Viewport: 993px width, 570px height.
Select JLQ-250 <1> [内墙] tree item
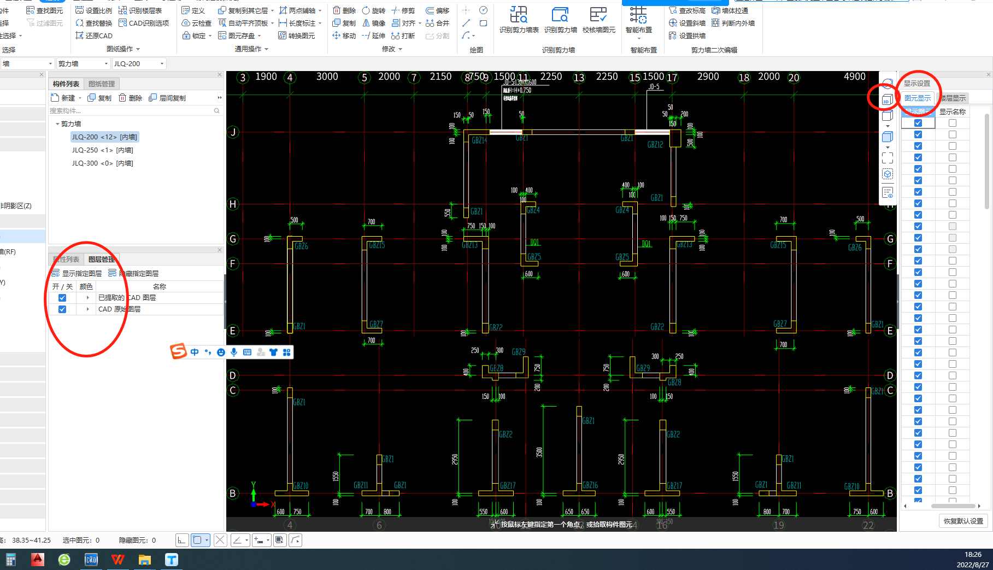click(102, 150)
